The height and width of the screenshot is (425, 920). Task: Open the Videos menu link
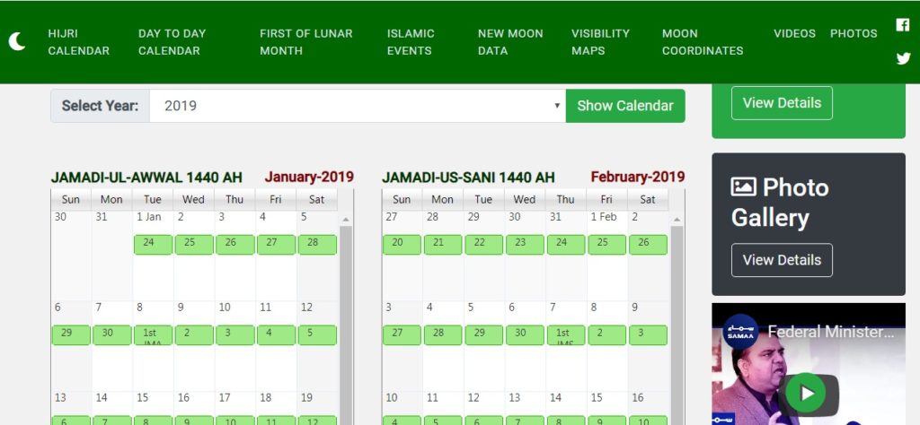794,33
